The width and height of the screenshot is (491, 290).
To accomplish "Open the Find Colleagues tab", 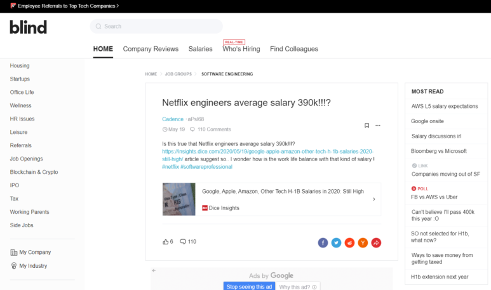I will [294, 49].
